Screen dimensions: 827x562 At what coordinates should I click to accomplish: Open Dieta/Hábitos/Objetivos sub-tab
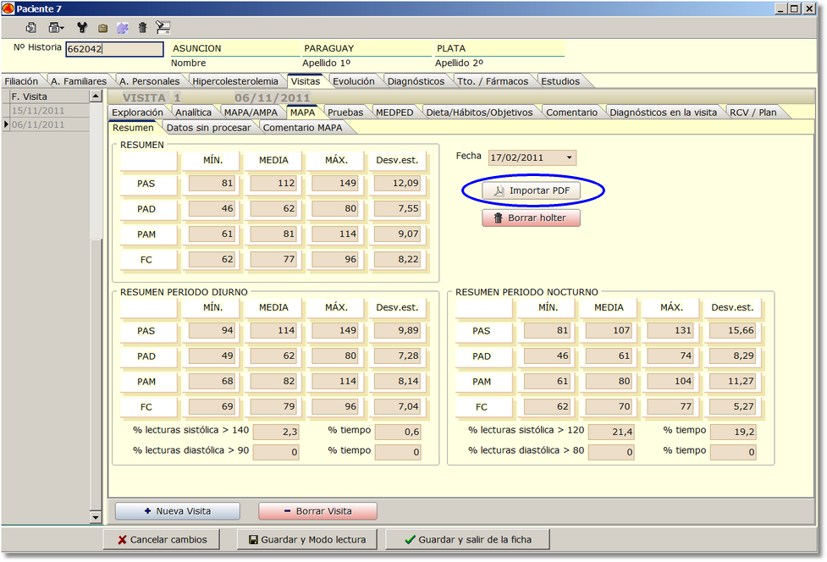point(479,113)
